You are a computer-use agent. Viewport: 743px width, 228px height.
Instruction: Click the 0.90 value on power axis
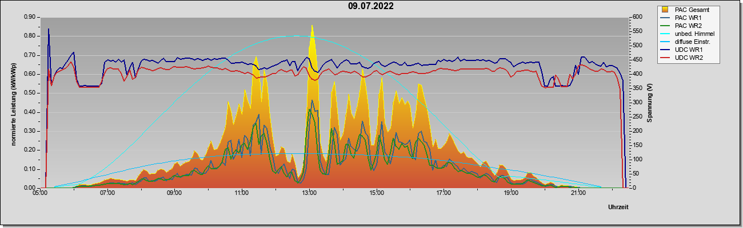tap(31, 17)
